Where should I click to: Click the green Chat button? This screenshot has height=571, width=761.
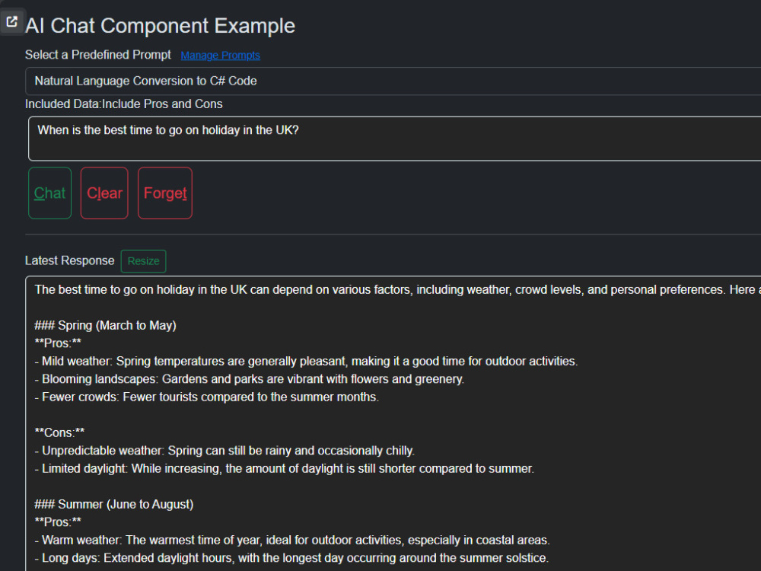coord(49,193)
